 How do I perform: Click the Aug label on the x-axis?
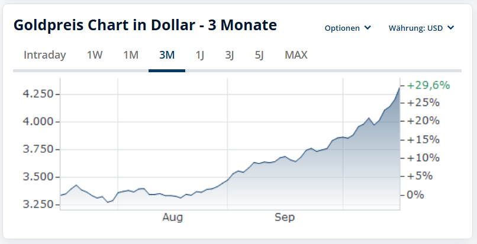click(x=172, y=217)
